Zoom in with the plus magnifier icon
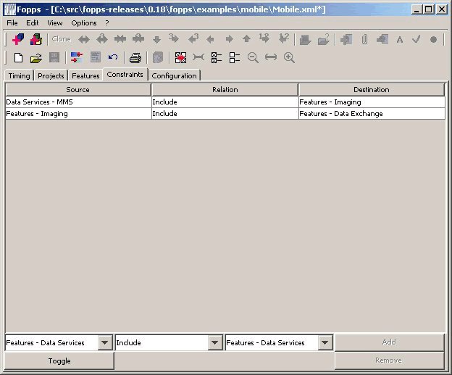The image size is (452, 375). (x=289, y=58)
